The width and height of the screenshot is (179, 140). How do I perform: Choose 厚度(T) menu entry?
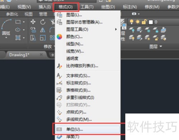coord(88,137)
